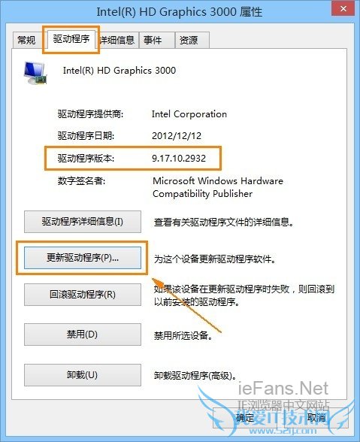Go to the 事件 tab
The height and width of the screenshot is (442, 360).
(157, 40)
